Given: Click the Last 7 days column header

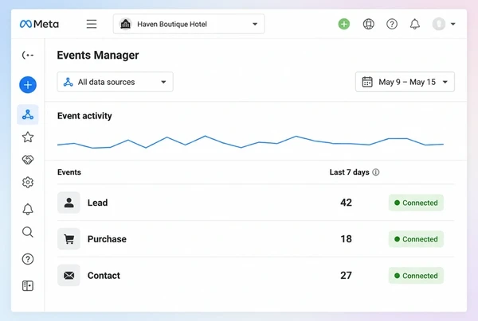Looking at the screenshot, I should [350, 172].
